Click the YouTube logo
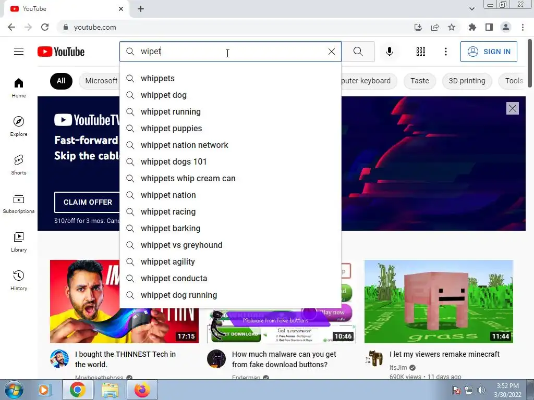Image resolution: width=534 pixels, height=400 pixels. [x=61, y=52]
